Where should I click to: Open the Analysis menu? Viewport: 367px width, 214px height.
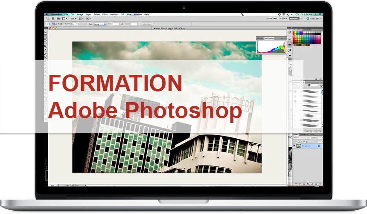click(x=114, y=14)
